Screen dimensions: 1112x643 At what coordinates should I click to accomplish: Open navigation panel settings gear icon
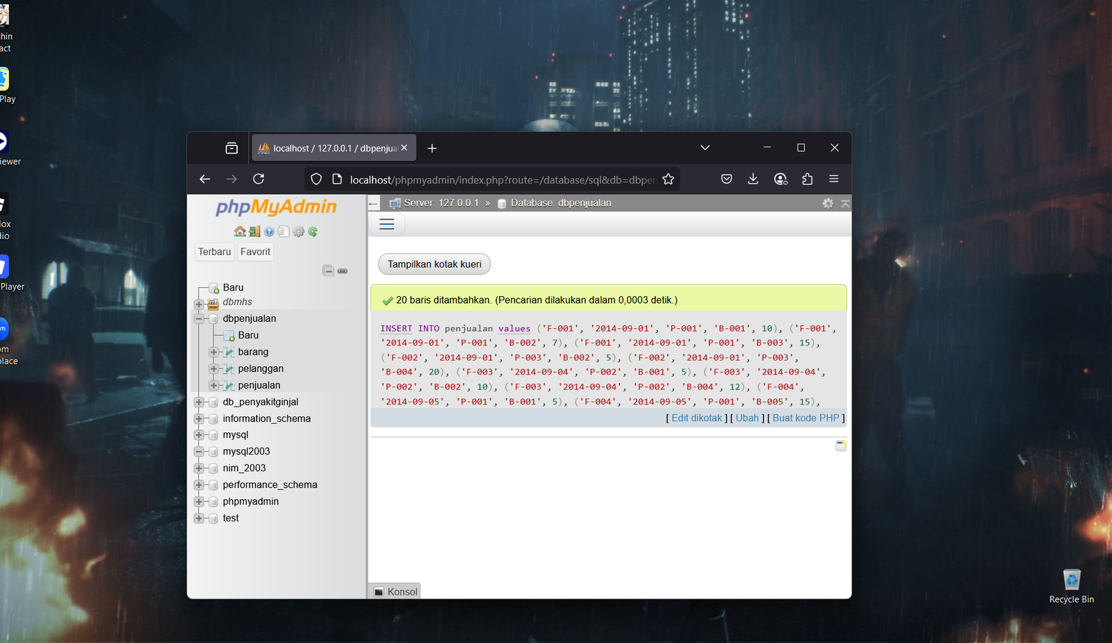298,231
